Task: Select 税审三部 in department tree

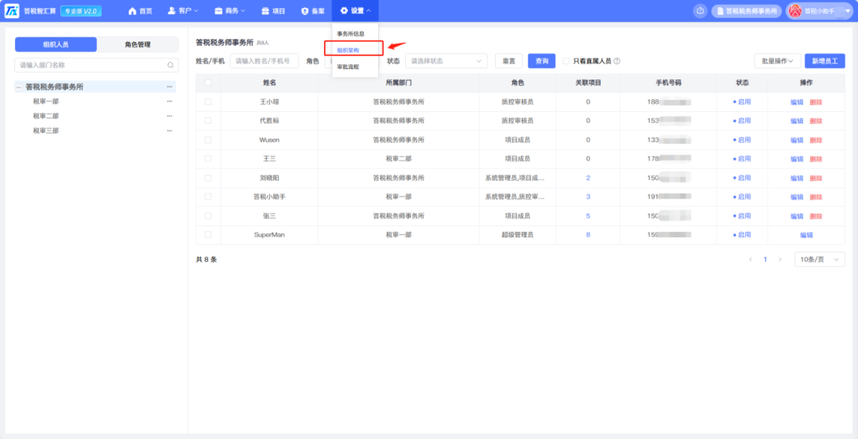Action: (46, 131)
